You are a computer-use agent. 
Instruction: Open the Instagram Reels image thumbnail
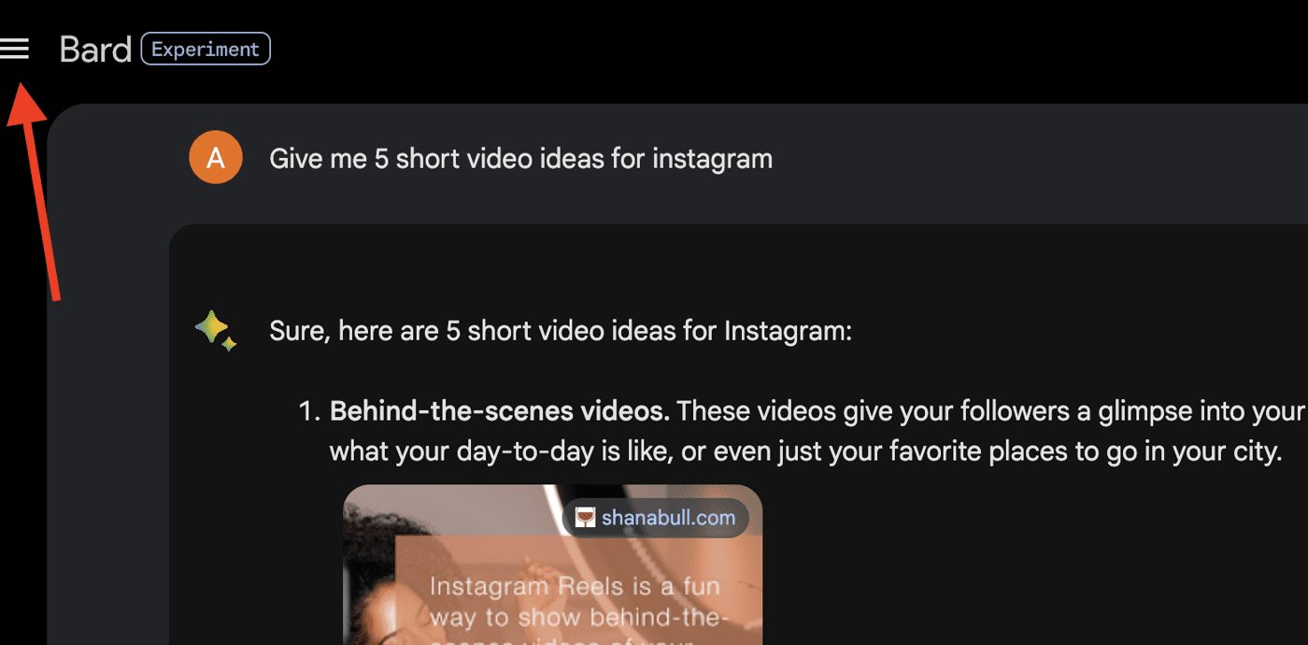[x=552, y=565]
